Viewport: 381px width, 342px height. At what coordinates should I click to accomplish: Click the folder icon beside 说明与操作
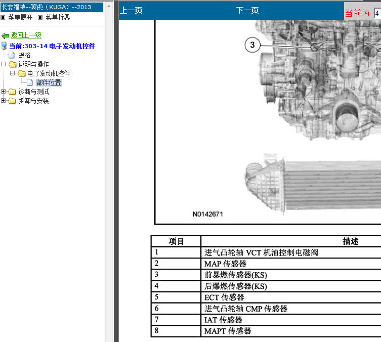pyautogui.click(x=12, y=64)
